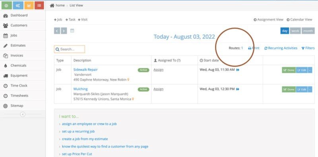Mark Sidewalk Repair as Done
This screenshot has height=157, width=318.
click(289, 70)
